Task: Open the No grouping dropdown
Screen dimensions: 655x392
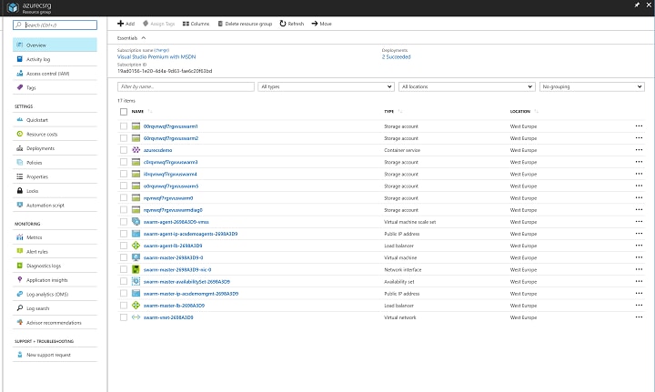Action: [592, 86]
